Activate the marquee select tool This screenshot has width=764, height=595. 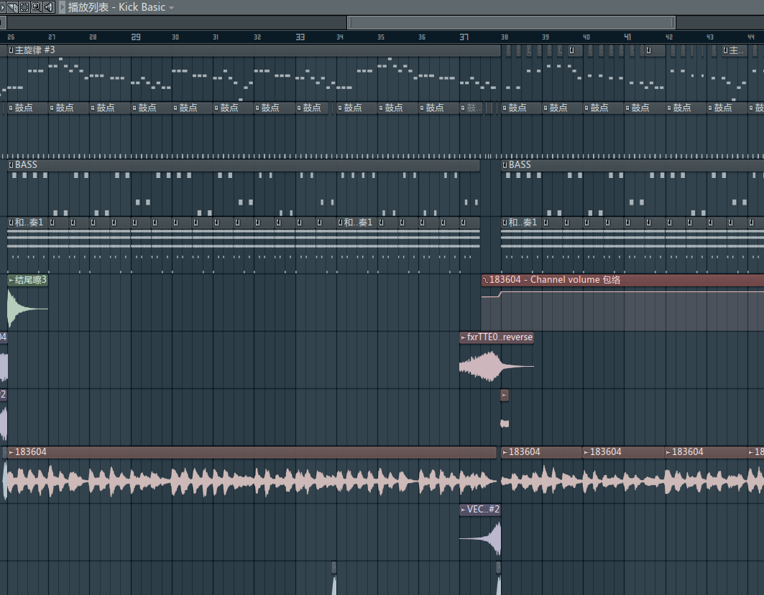[24, 7]
